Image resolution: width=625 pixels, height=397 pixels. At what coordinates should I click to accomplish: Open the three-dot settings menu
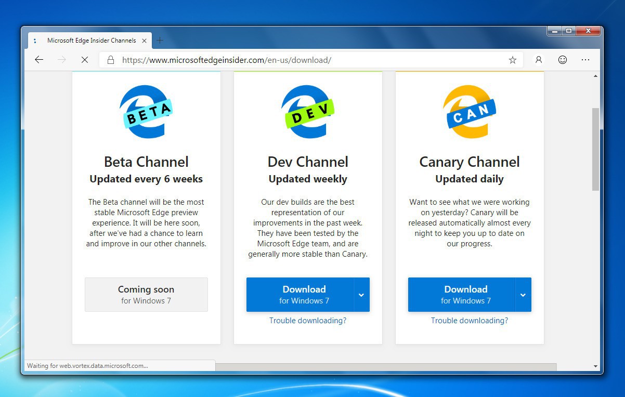pyautogui.click(x=585, y=60)
